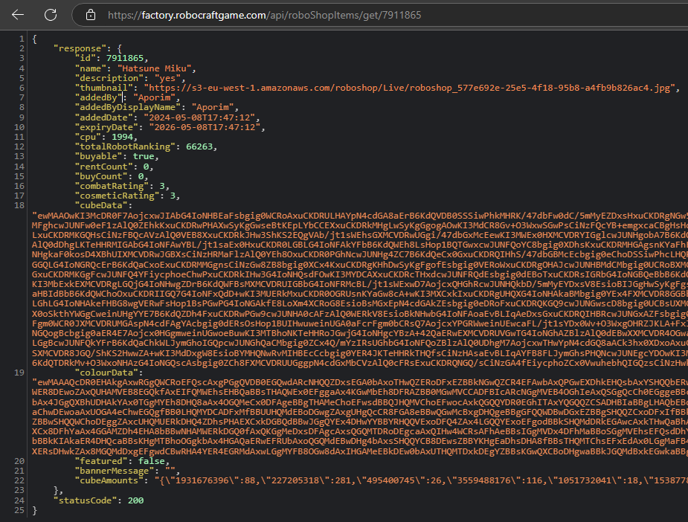
Task: Click the statusCode value 200
Action: tap(135, 500)
